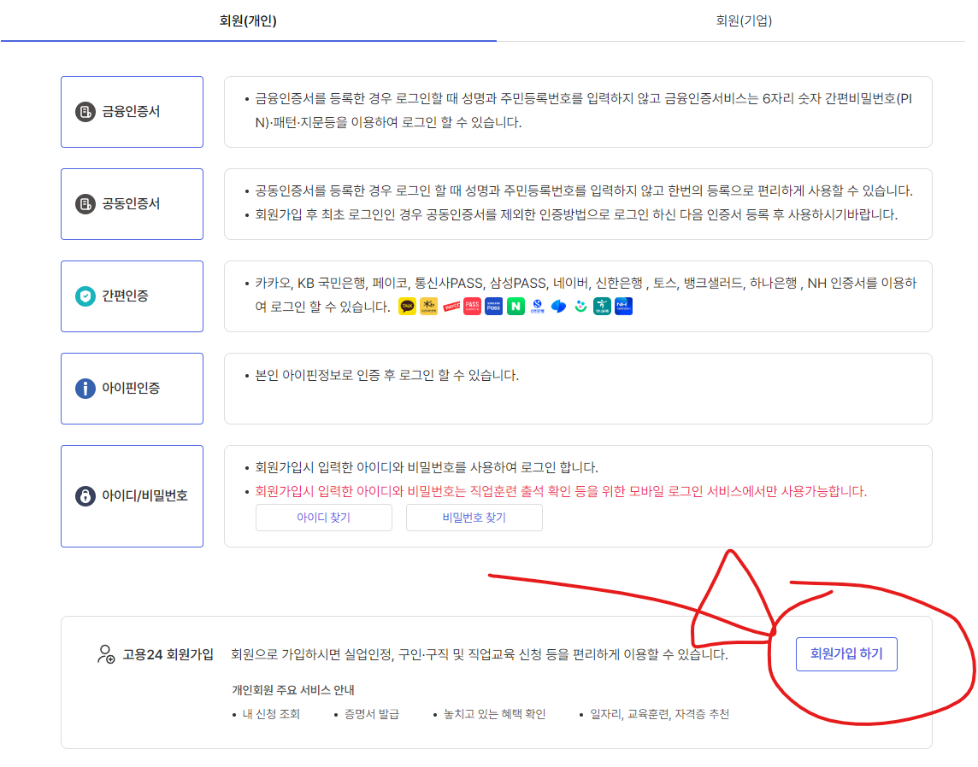Click the 회원가입 하기 button
The image size is (978, 767).
(x=846, y=654)
